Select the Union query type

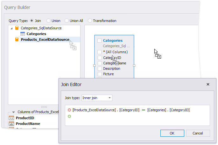[49, 21]
